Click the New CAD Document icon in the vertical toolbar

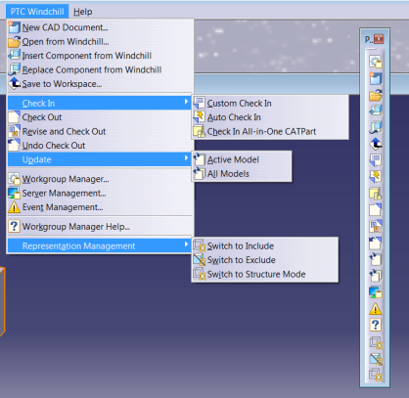[376, 78]
